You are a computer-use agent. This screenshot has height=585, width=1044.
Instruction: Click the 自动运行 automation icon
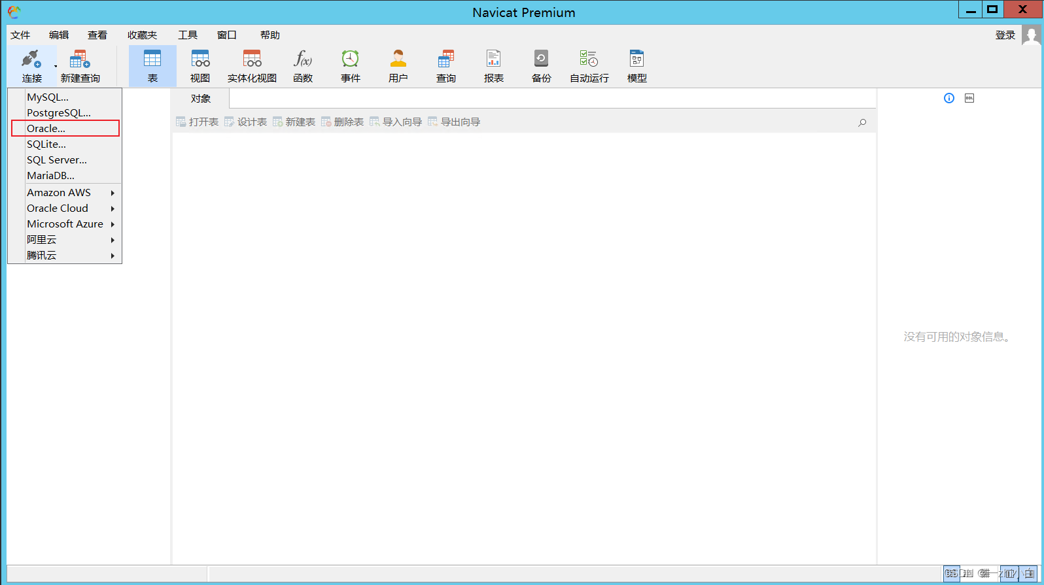[589, 59]
